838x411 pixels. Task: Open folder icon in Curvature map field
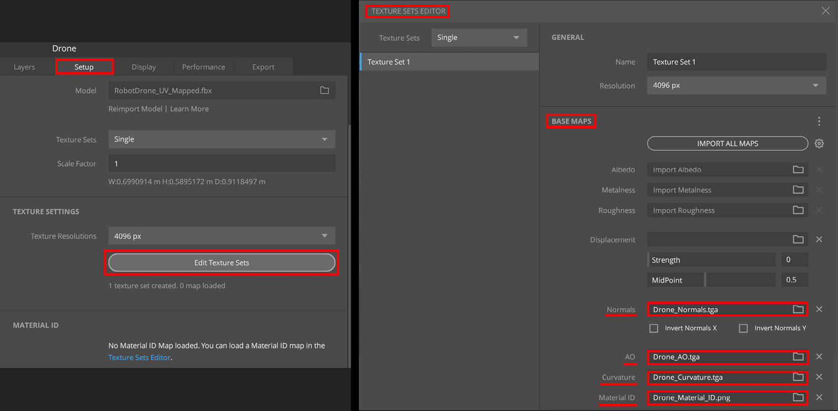798,377
